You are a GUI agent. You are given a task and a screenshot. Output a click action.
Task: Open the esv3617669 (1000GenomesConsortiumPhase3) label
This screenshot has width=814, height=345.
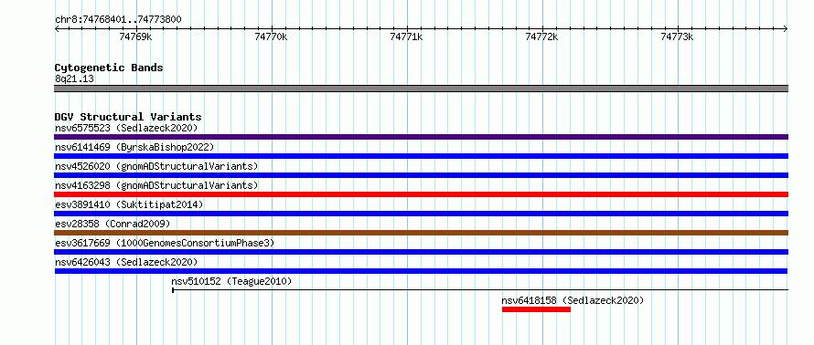pos(165,243)
